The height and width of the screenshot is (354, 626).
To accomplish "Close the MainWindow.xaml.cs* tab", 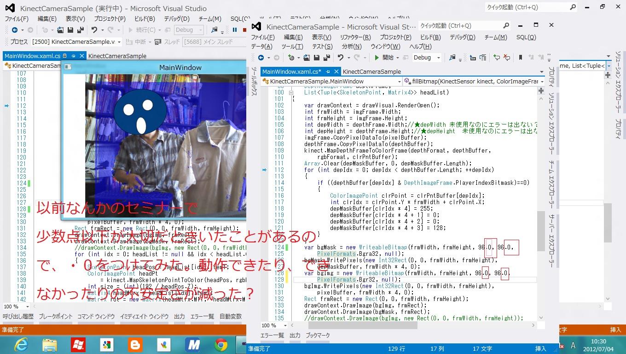I will (x=336, y=71).
